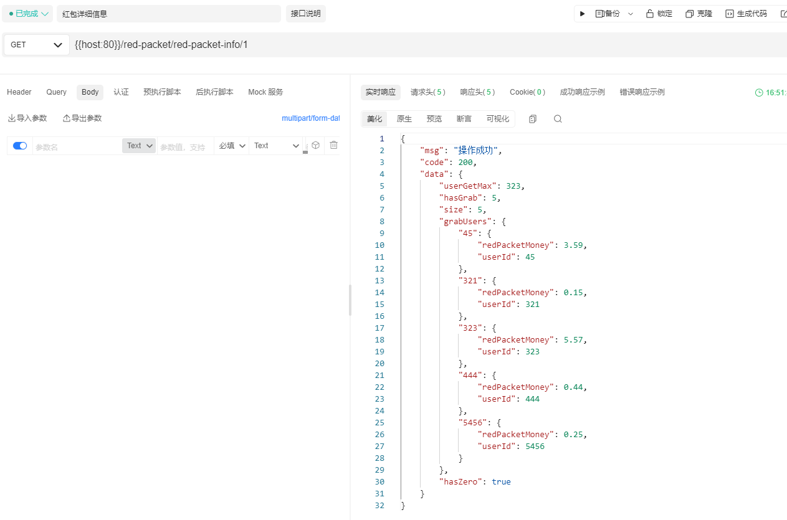Open the Text dropdown after 必填

coord(277,146)
